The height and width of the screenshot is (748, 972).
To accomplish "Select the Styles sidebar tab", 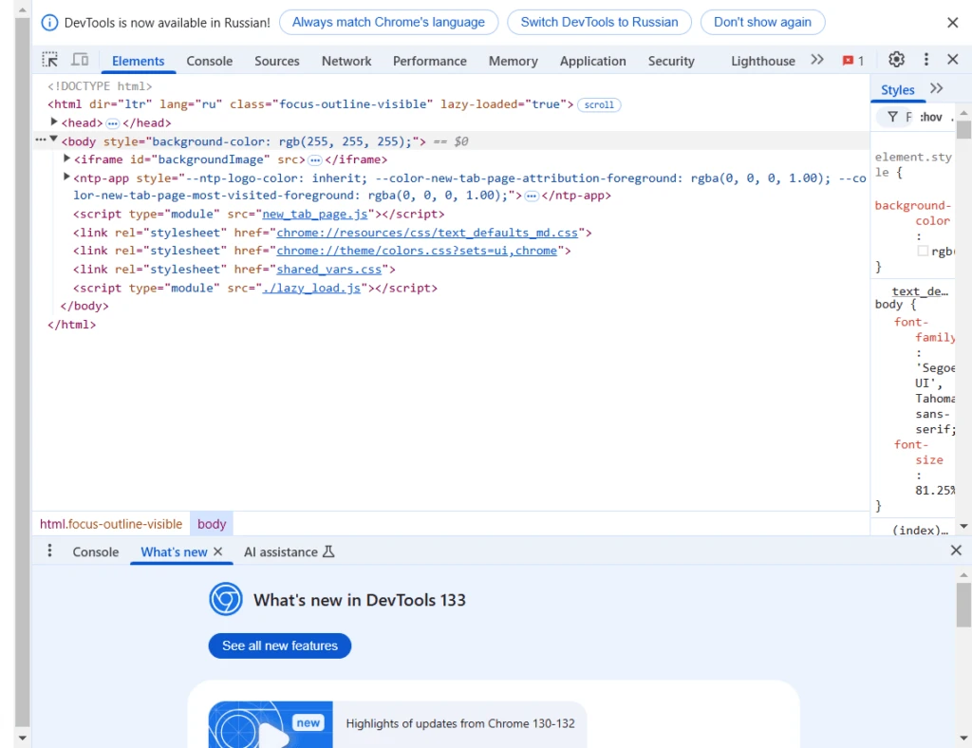I will [x=898, y=90].
